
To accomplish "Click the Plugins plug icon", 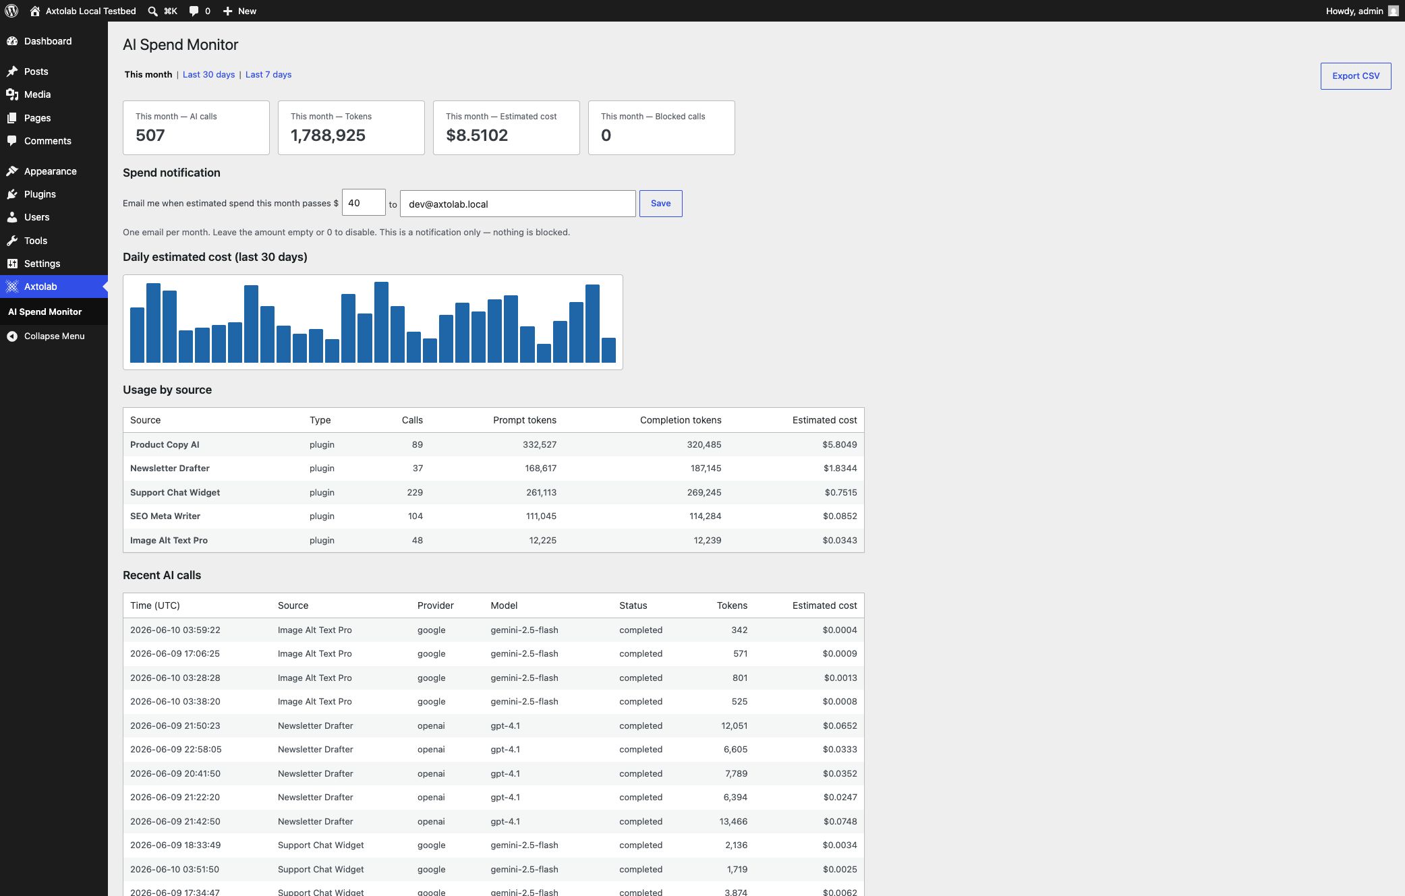I will click(x=12, y=194).
